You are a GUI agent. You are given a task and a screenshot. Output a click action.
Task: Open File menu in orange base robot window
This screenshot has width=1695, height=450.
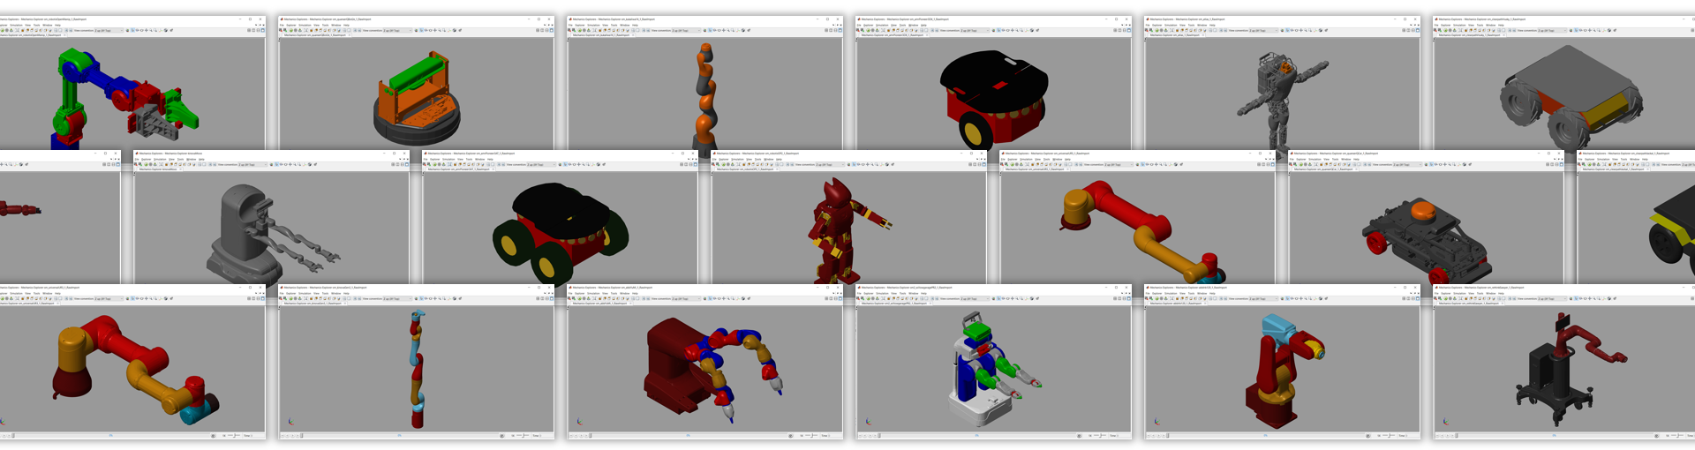click(x=282, y=25)
